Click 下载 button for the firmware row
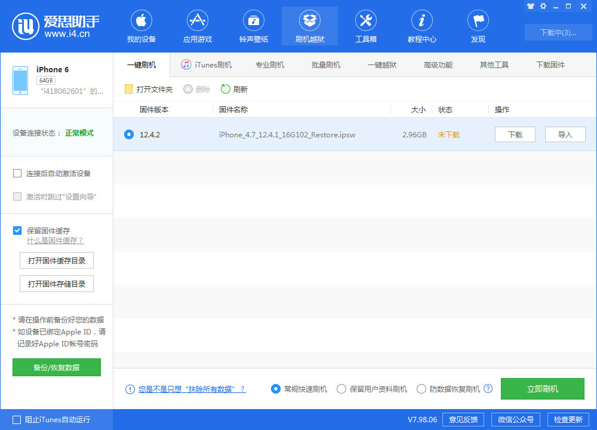Image resolution: width=597 pixels, height=430 pixels. [515, 134]
